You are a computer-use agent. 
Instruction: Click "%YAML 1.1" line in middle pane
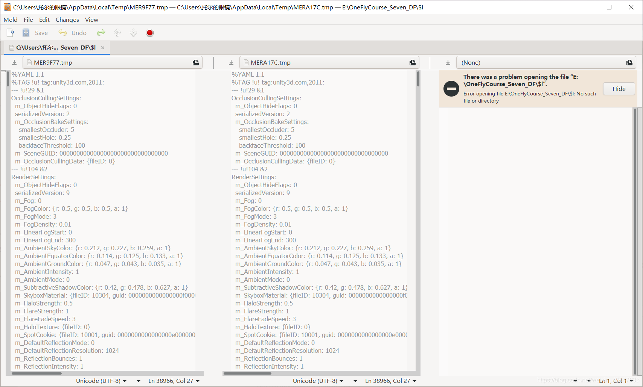click(248, 74)
